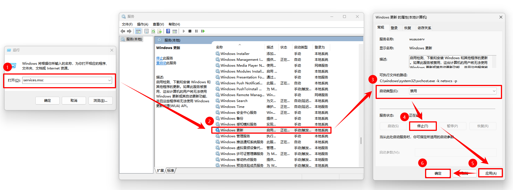Click gear icon beside Windows 移动热点服务
The height and width of the screenshot is (190, 513).
218,159
